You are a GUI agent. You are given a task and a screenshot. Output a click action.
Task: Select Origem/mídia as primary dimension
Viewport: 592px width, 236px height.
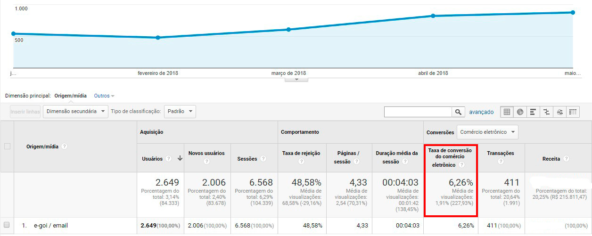(71, 96)
